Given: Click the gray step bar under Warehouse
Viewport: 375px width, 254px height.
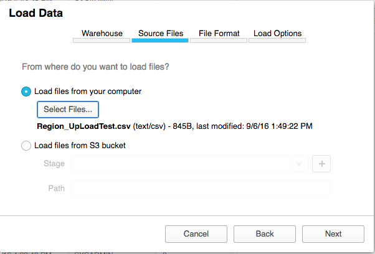Looking at the screenshot, I should point(102,41).
